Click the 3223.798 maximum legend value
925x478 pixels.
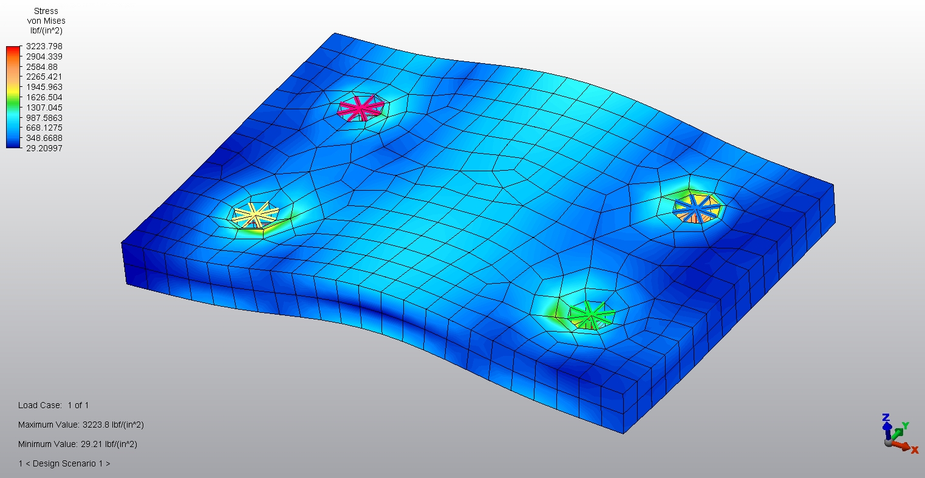pos(43,46)
